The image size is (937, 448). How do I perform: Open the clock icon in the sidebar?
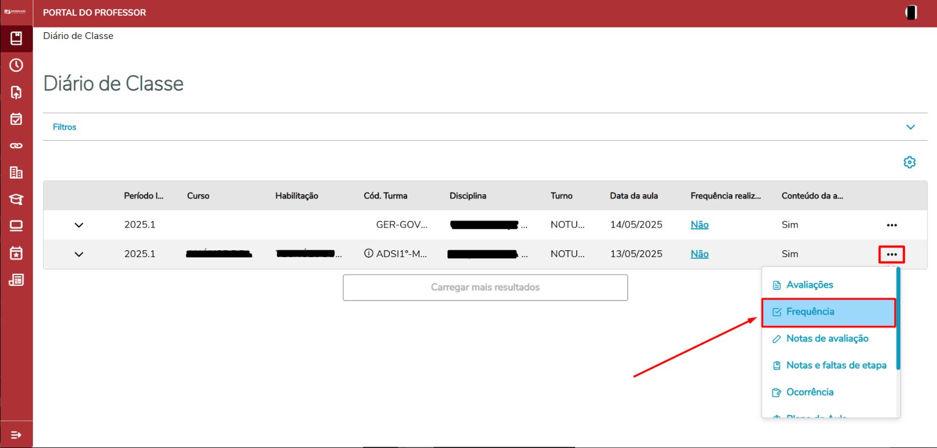click(x=16, y=66)
